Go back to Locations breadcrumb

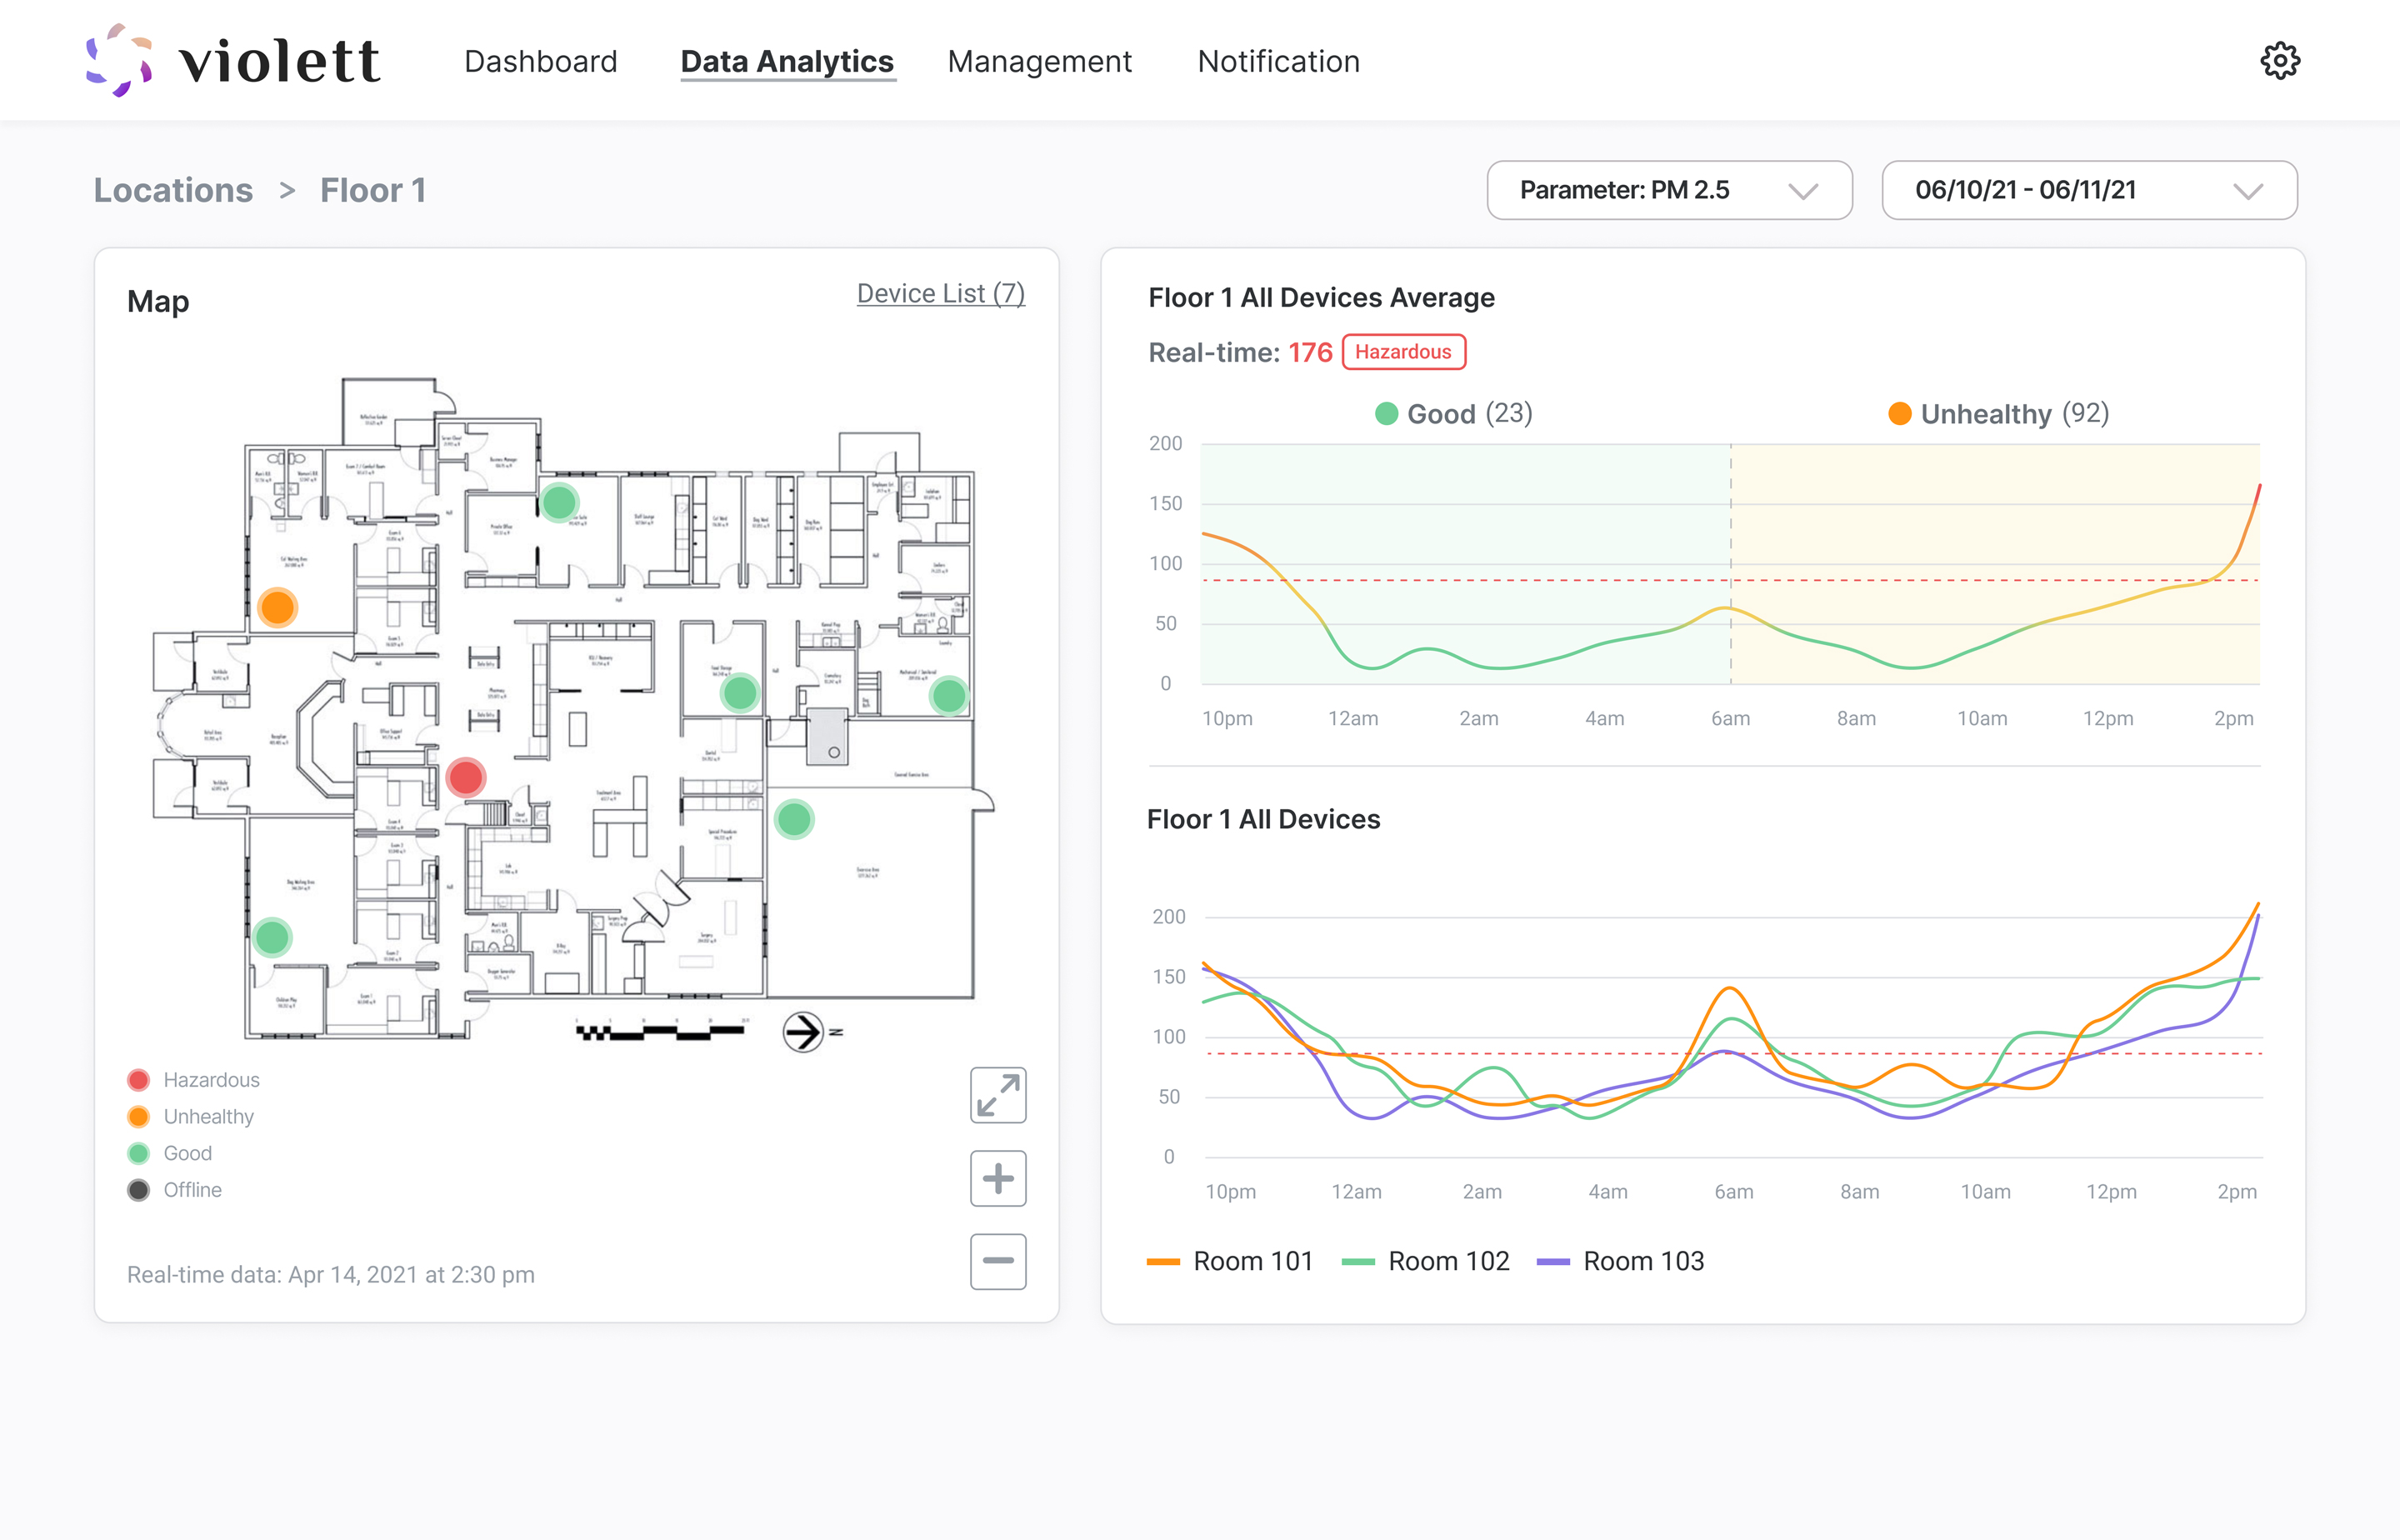(173, 190)
